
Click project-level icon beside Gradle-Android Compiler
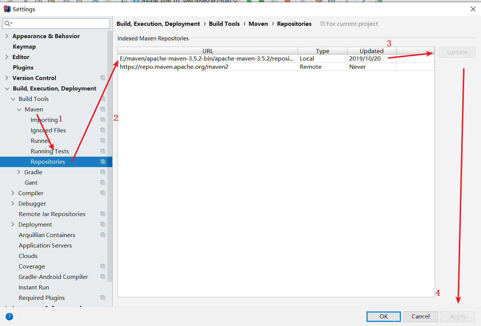[x=103, y=277]
